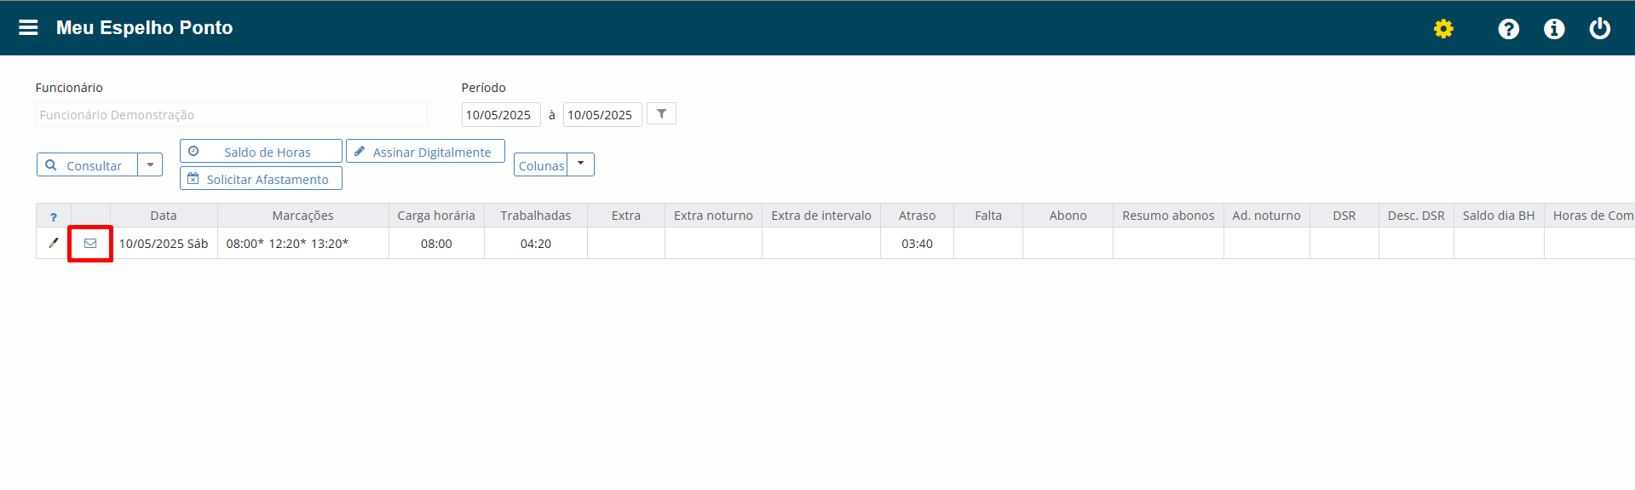Click the Extra noturno column header
This screenshot has height=490, width=1635.
[713, 216]
